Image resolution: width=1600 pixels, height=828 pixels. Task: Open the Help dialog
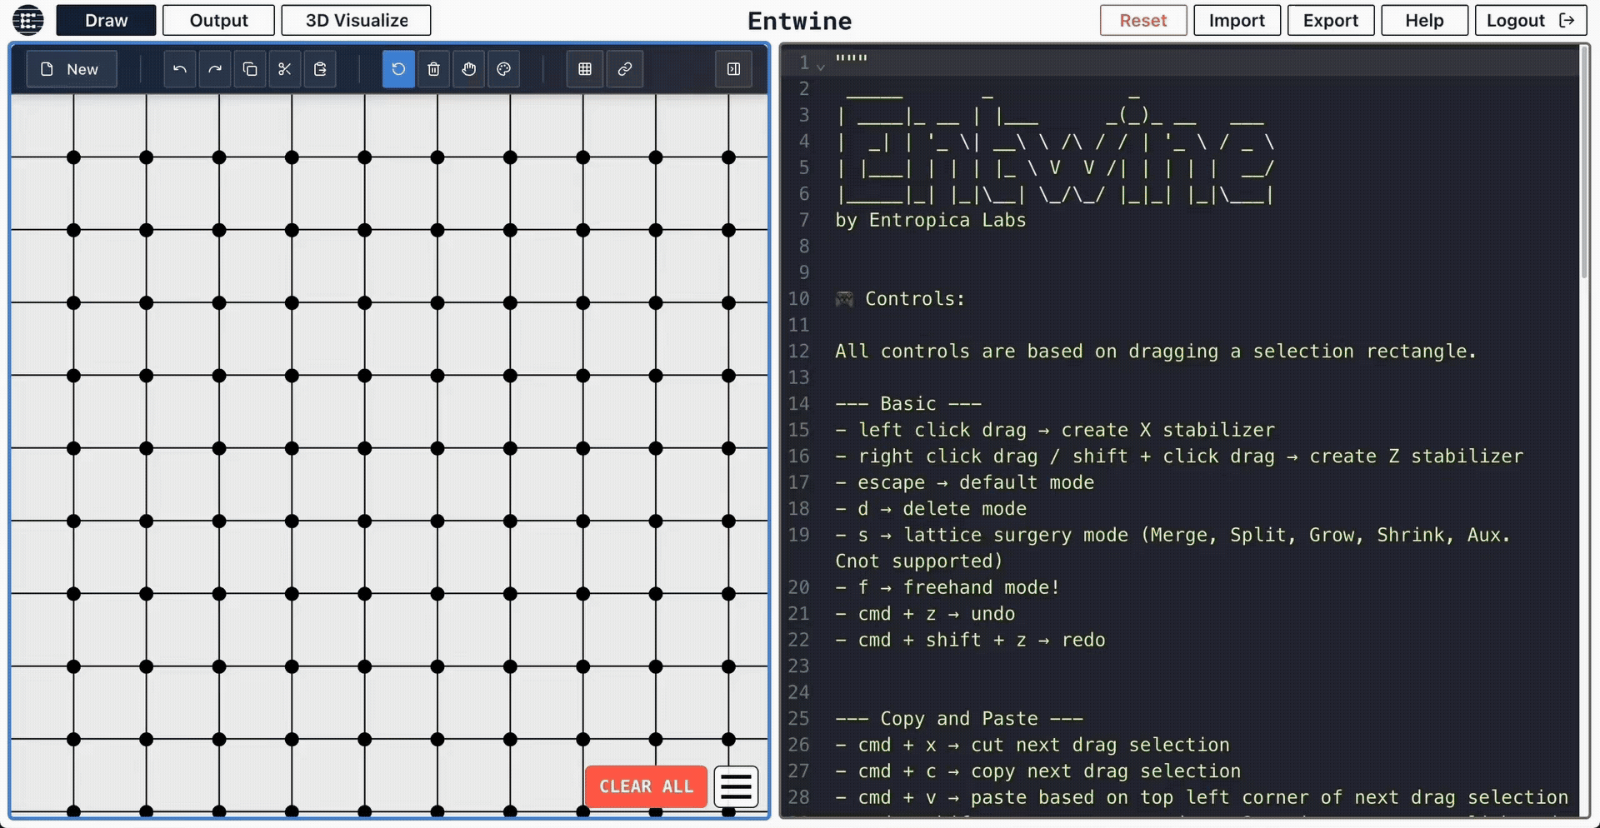tap(1423, 20)
